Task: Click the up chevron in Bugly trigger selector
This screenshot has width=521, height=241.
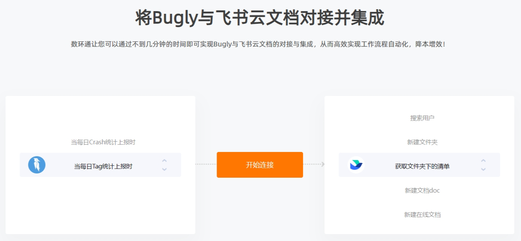Action: [164, 161]
